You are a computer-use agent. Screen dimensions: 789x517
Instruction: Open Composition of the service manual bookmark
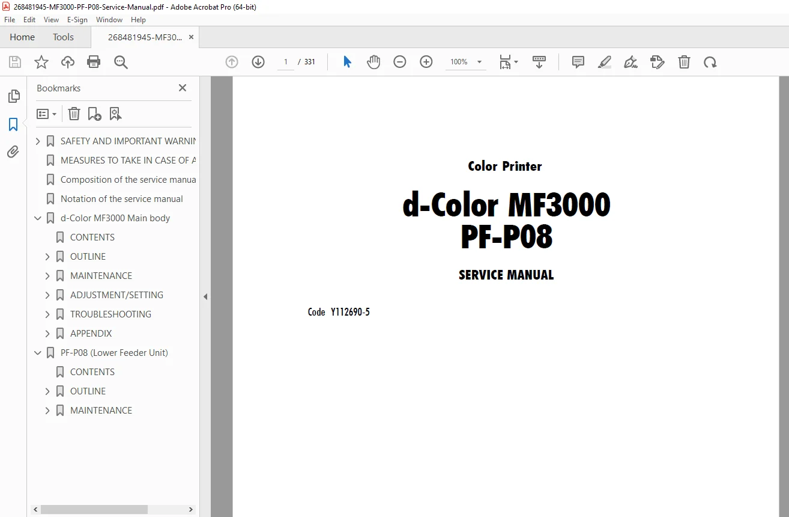[128, 180]
